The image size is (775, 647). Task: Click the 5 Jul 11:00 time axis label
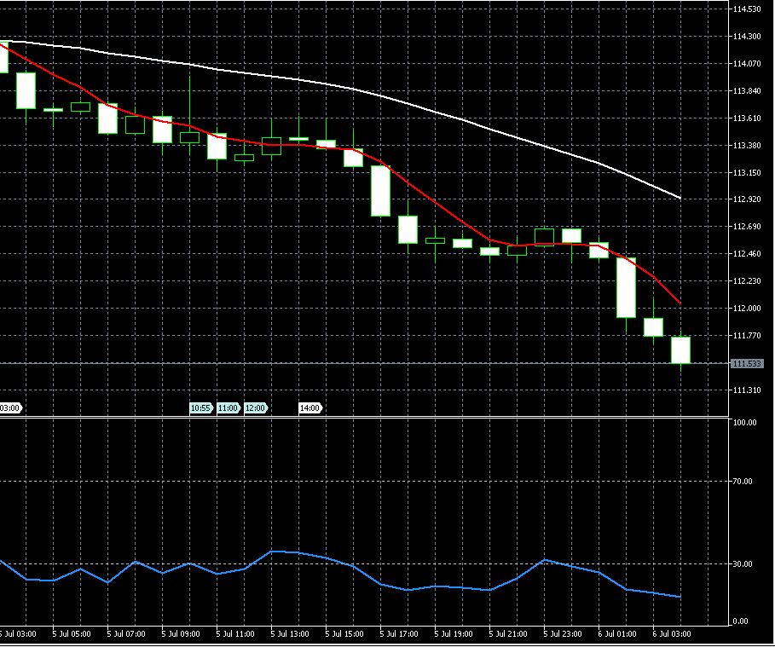click(x=235, y=634)
